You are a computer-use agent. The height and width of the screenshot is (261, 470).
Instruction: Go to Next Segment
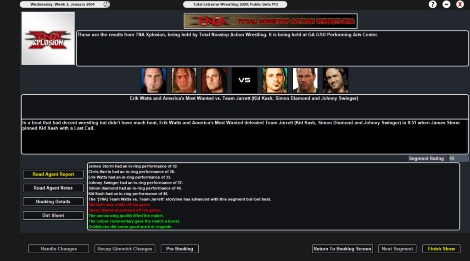pyautogui.click(x=397, y=249)
